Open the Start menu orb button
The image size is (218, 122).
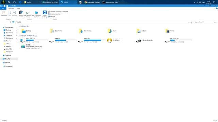coord(3,2)
